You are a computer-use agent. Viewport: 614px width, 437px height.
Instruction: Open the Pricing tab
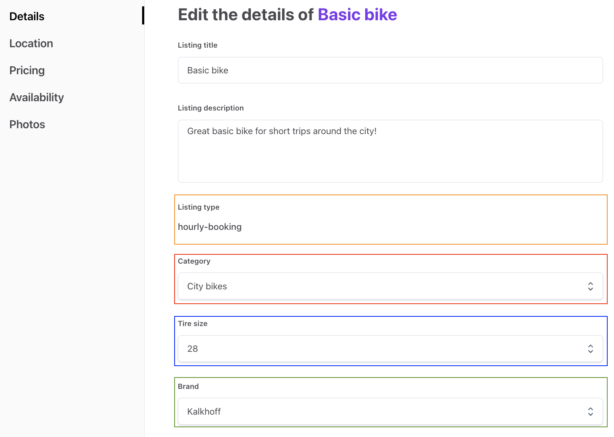27,70
